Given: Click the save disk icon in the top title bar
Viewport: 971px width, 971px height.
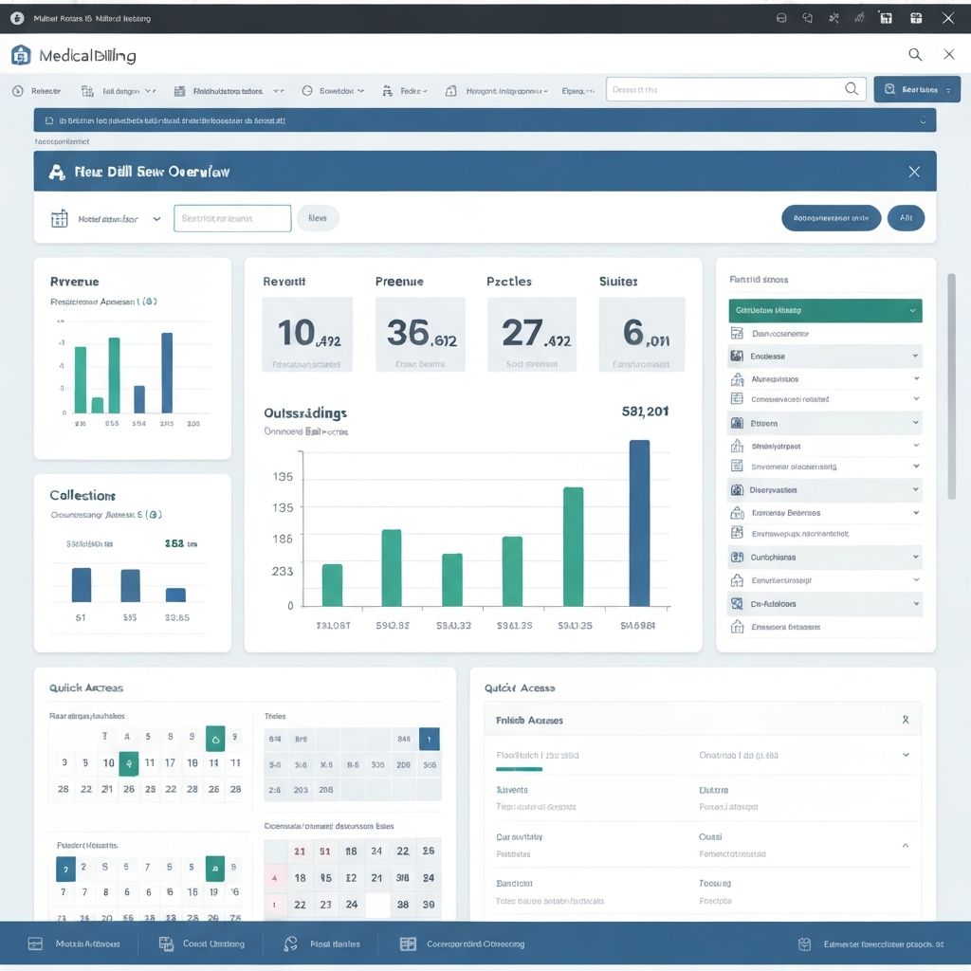Looking at the screenshot, I should click(886, 18).
